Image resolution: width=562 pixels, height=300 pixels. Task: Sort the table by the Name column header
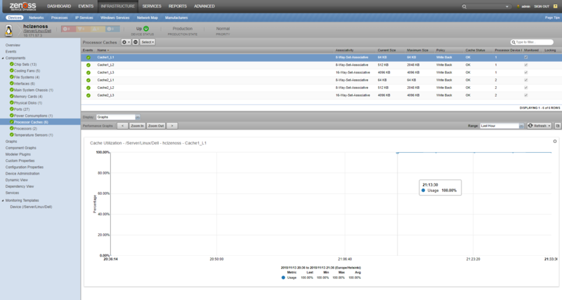pyautogui.click(x=103, y=50)
